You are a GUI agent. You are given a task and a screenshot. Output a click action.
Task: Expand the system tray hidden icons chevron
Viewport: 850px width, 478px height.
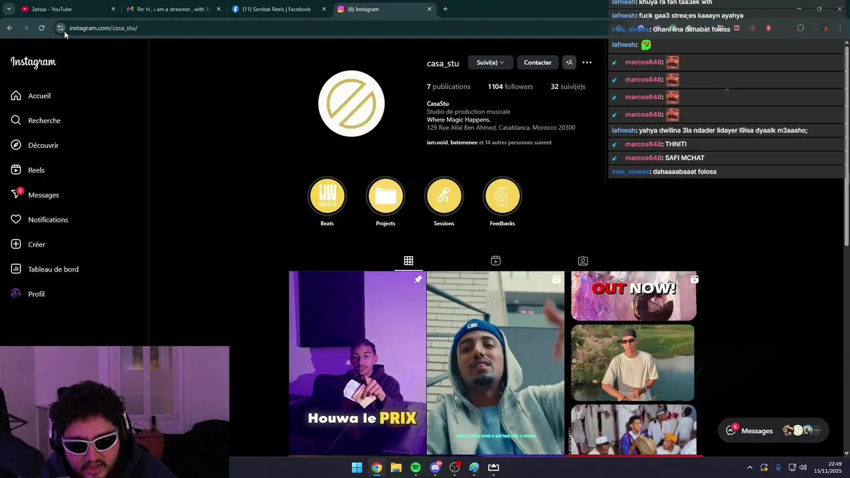tap(750, 467)
